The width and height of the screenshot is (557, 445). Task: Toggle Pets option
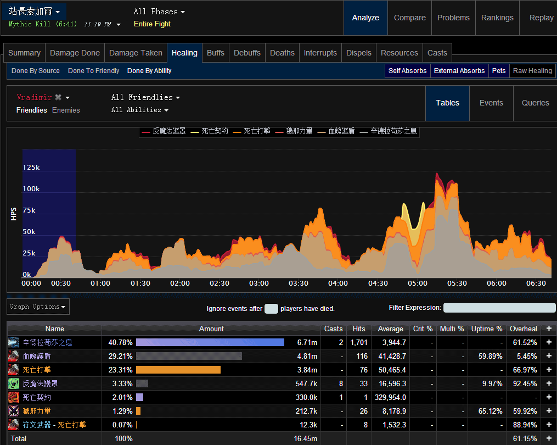[499, 71]
